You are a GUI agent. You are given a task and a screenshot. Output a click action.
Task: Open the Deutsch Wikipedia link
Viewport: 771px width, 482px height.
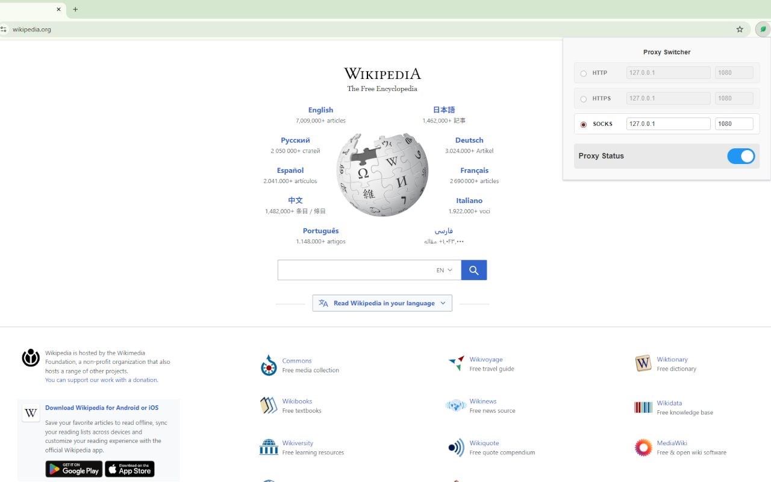[469, 140]
